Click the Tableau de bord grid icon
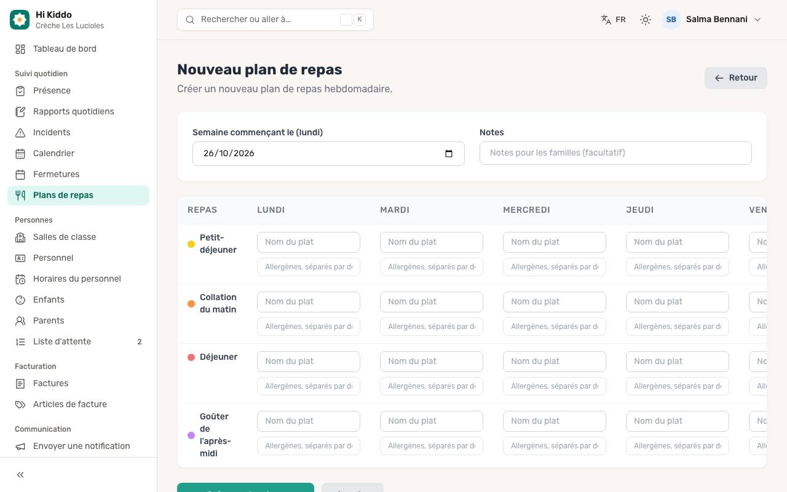787x492 pixels. 20,49
